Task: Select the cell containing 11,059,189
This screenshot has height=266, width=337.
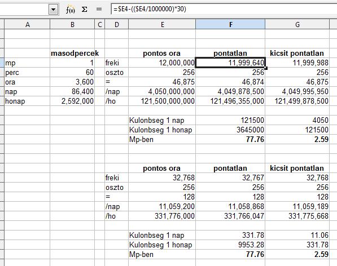Action: point(297,206)
